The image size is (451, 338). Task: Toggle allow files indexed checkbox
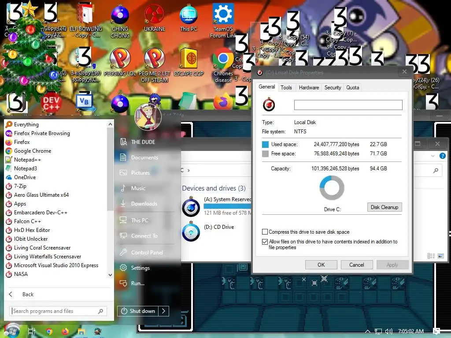coord(265,242)
